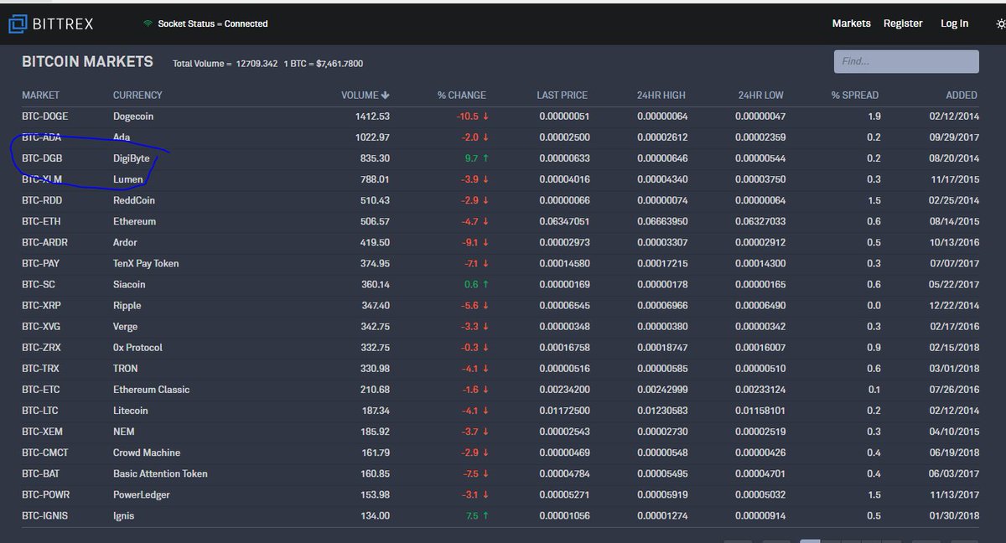This screenshot has width=1006, height=543.
Task: Open the Log In page
Action: tap(954, 23)
